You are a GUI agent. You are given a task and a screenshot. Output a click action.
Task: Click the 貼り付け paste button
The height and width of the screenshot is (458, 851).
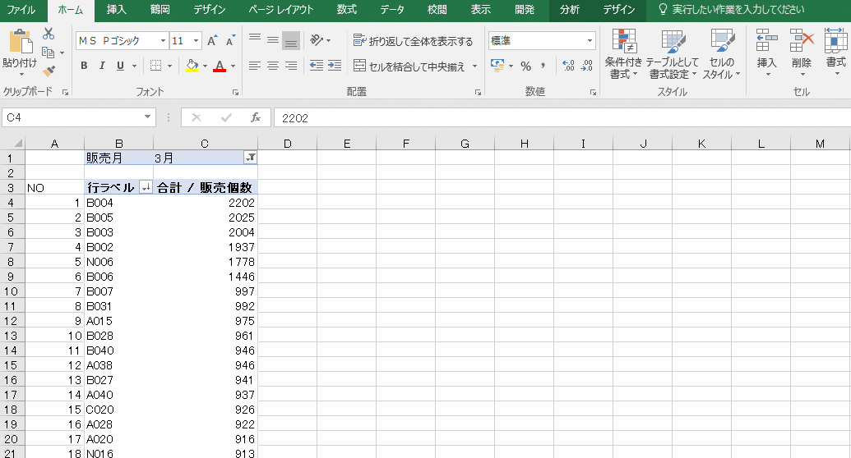click(20, 51)
